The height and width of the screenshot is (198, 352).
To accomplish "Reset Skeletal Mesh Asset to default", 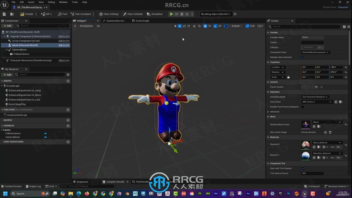I will [x=346, y=125].
